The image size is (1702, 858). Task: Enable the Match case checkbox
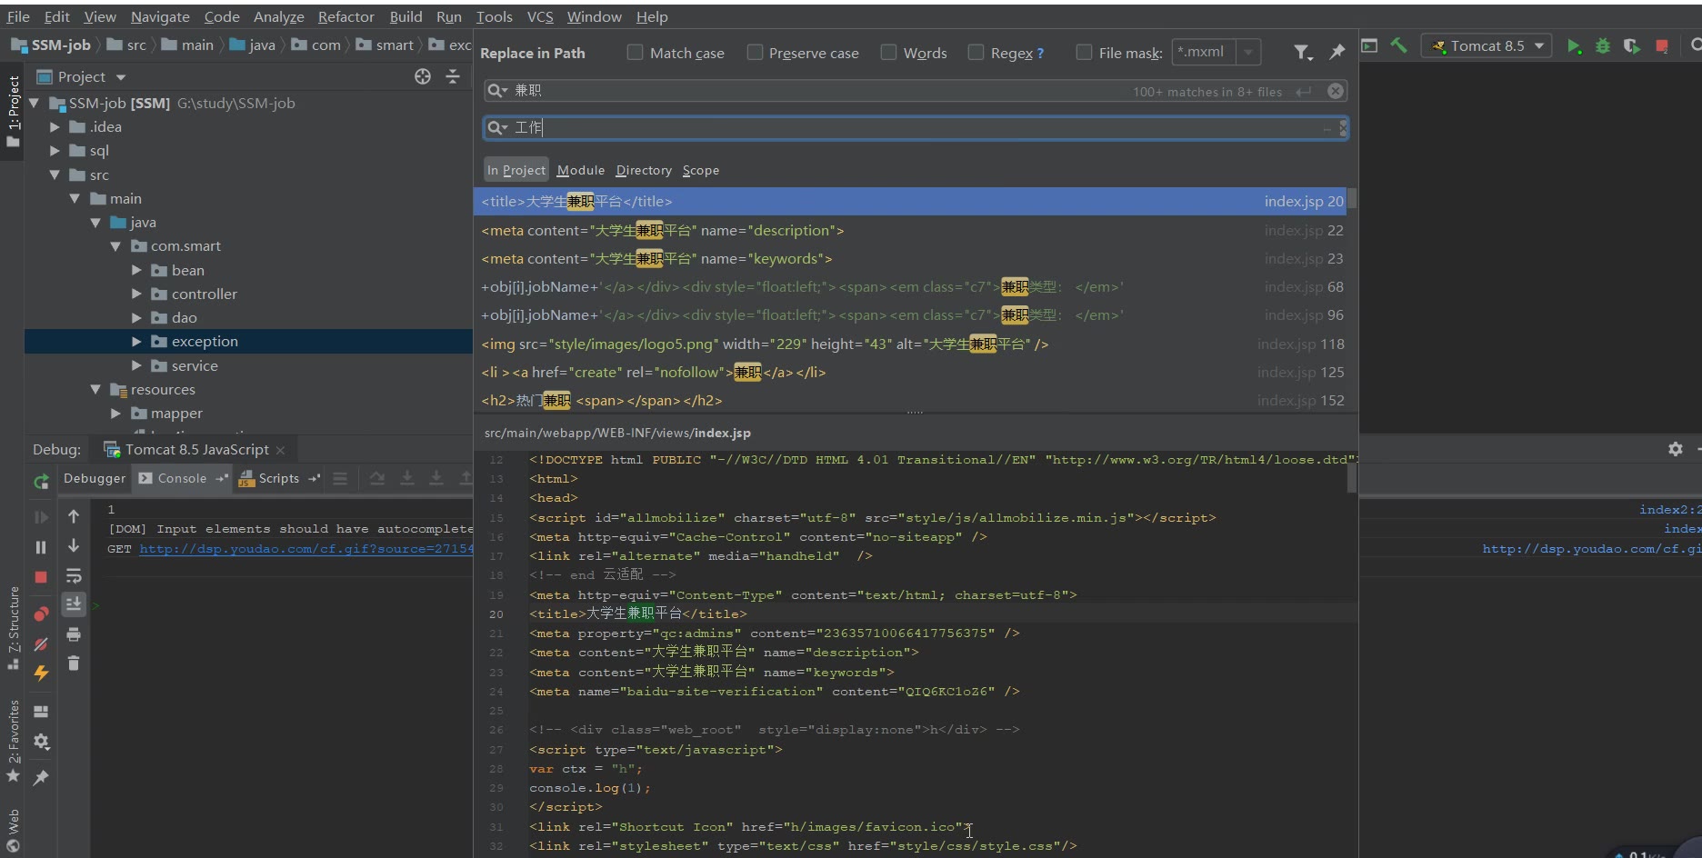click(x=635, y=53)
